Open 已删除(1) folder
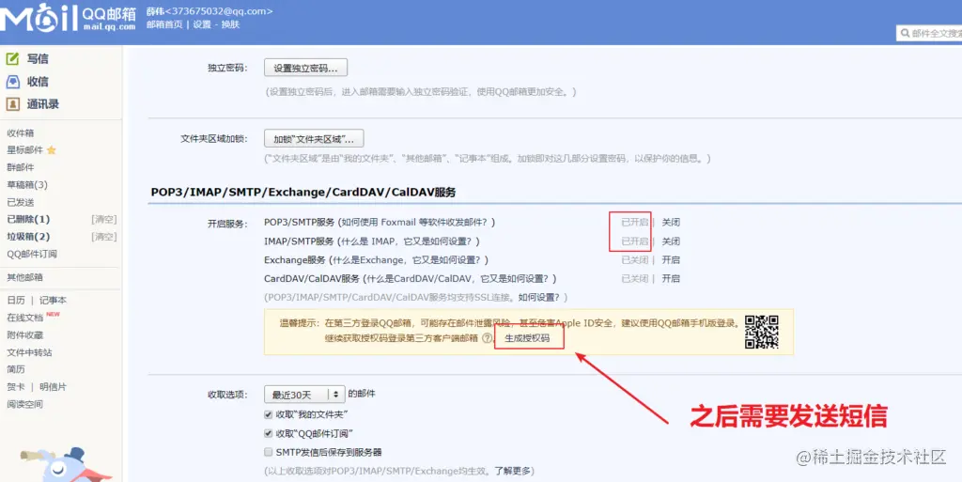This screenshot has height=482, width=962. [28, 219]
